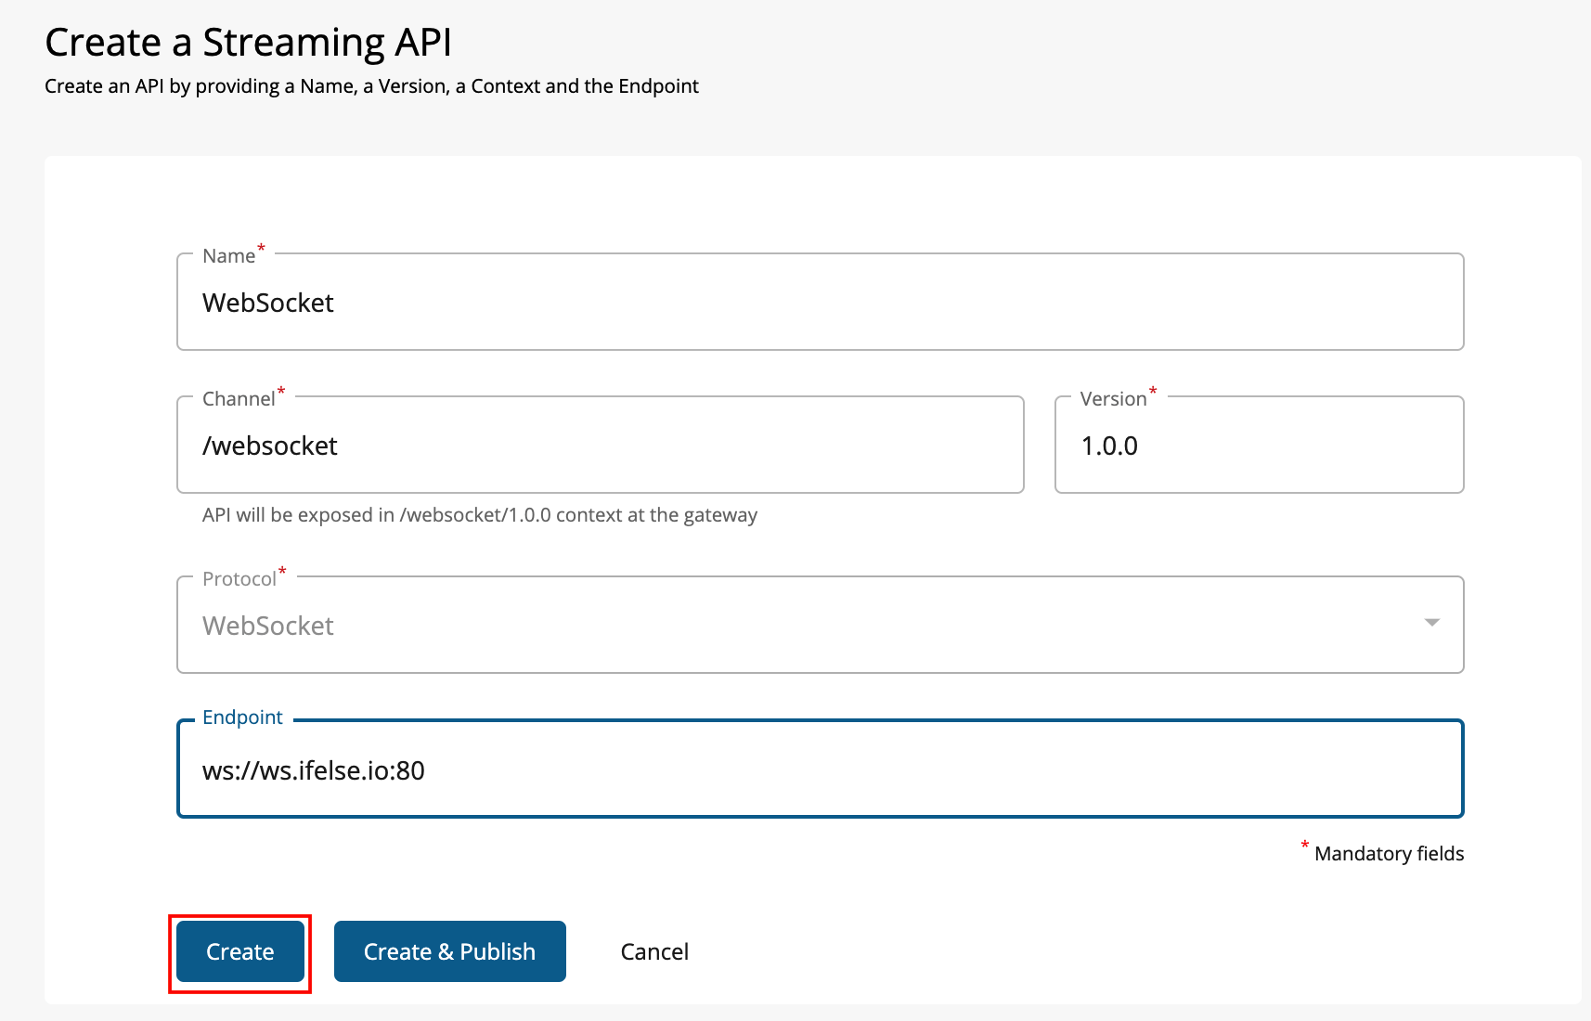Image resolution: width=1591 pixels, height=1021 pixels.
Task: Focus the Name input containing WebSocket
Action: (x=819, y=304)
